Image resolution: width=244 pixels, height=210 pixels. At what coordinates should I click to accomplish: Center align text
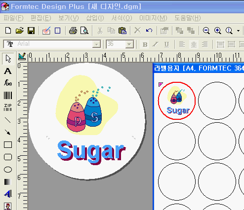[x=194, y=44]
